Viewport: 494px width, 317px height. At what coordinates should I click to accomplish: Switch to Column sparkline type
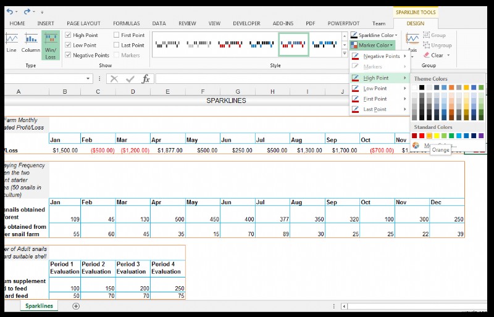31,42
